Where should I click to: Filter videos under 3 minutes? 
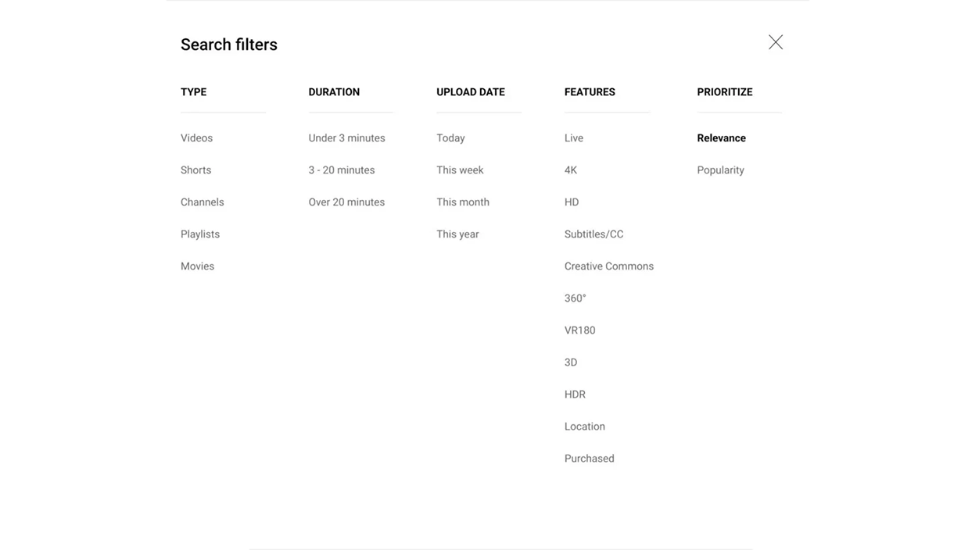point(346,137)
